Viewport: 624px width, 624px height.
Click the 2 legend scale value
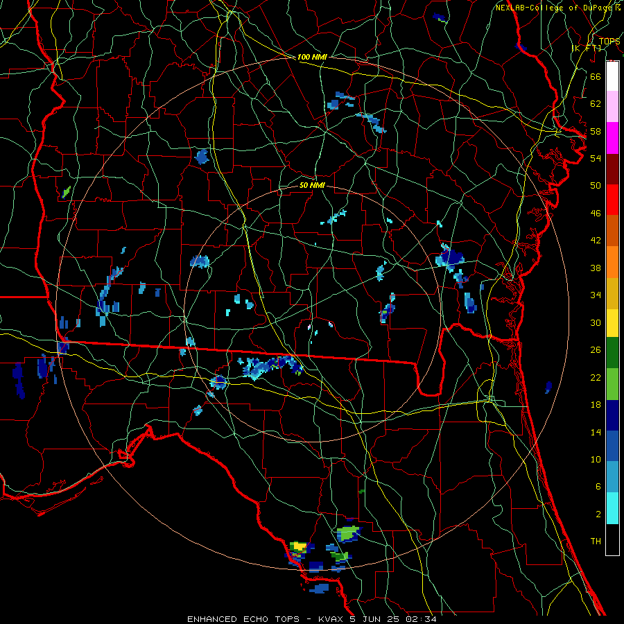point(598,514)
